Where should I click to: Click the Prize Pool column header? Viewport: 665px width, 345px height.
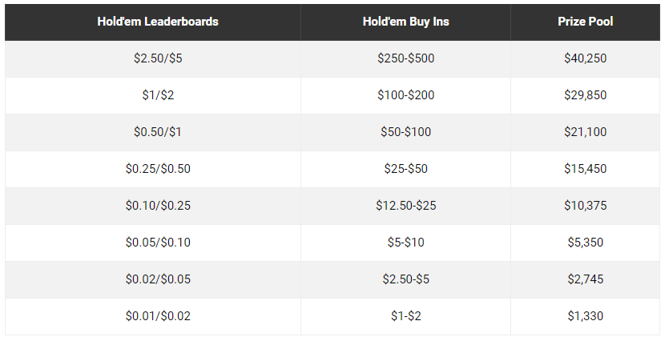point(585,22)
